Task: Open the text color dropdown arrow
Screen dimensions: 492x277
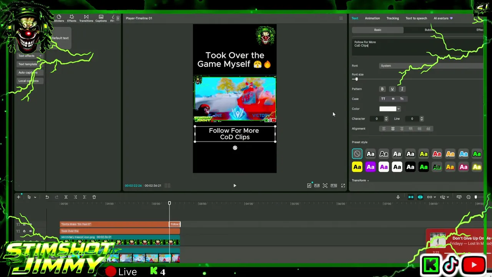Action: click(x=398, y=109)
